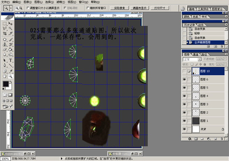Select the Crop tool in the toolbox

pyautogui.click(x=4, y=33)
